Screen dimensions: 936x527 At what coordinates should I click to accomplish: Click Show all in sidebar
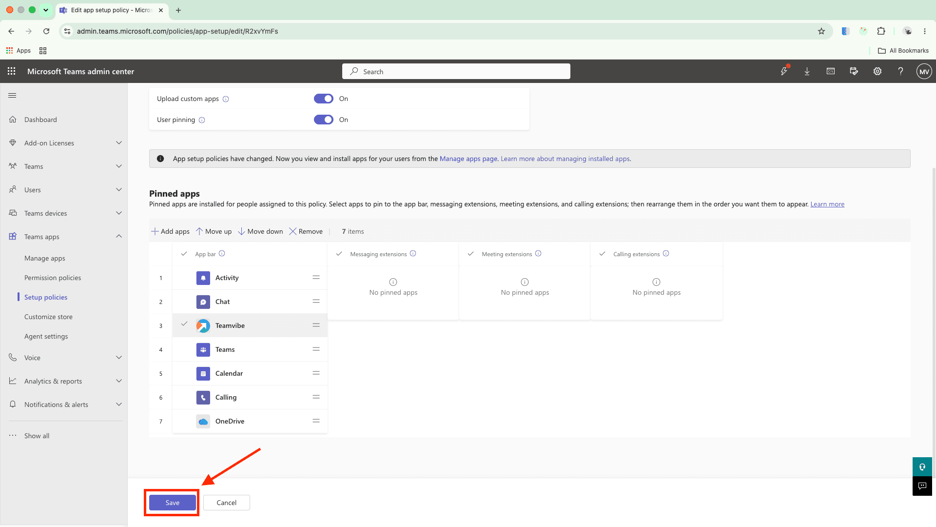[x=37, y=436]
